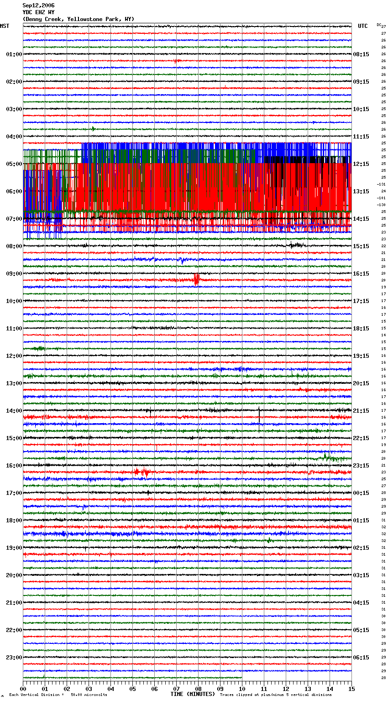388x701 pixels.
Task: Click the Sep12,2006 date header
Action: coord(38,5)
